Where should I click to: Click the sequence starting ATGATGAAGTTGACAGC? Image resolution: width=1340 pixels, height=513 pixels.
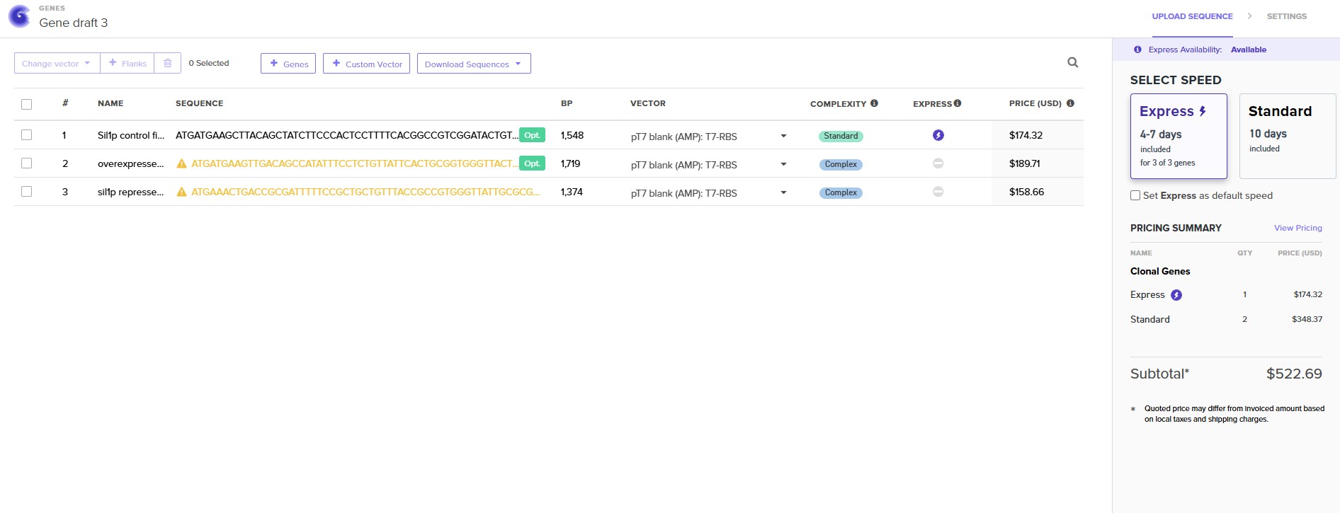354,163
